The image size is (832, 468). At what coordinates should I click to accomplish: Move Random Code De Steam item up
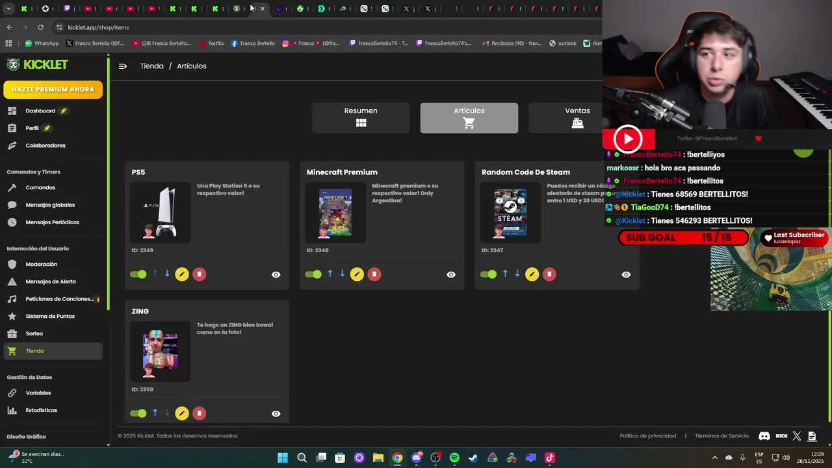coord(505,274)
